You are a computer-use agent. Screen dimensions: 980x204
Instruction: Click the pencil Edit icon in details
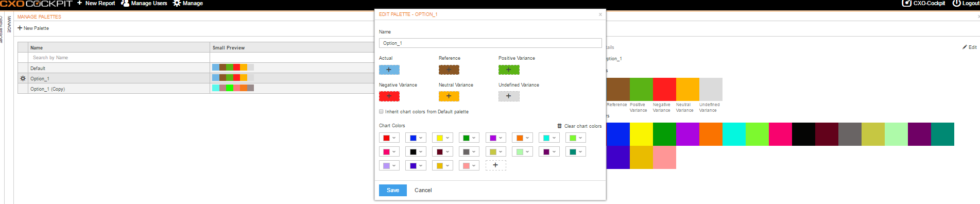click(965, 47)
